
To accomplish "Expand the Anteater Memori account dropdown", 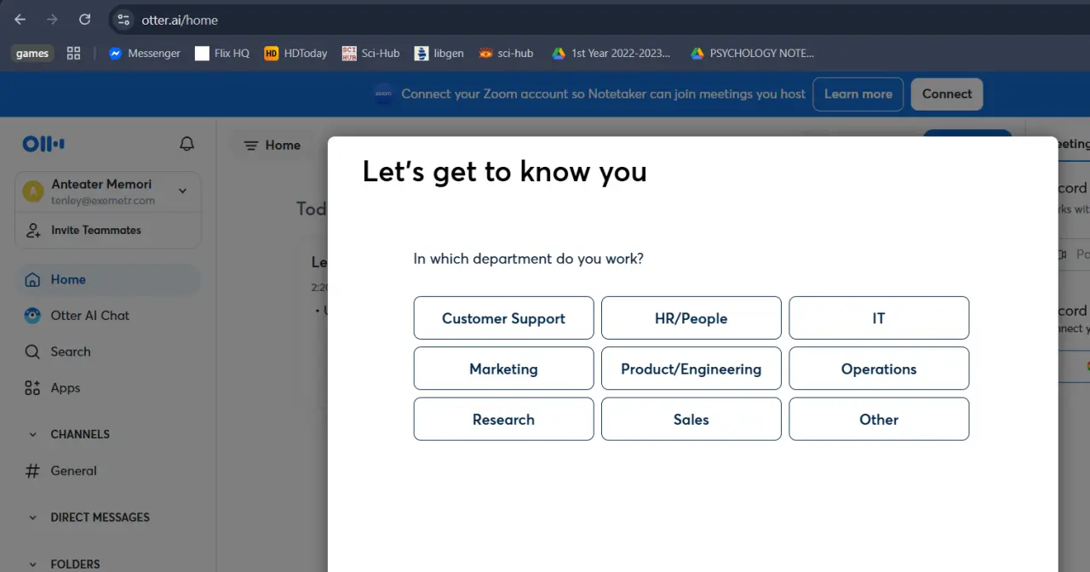I will pyautogui.click(x=182, y=191).
